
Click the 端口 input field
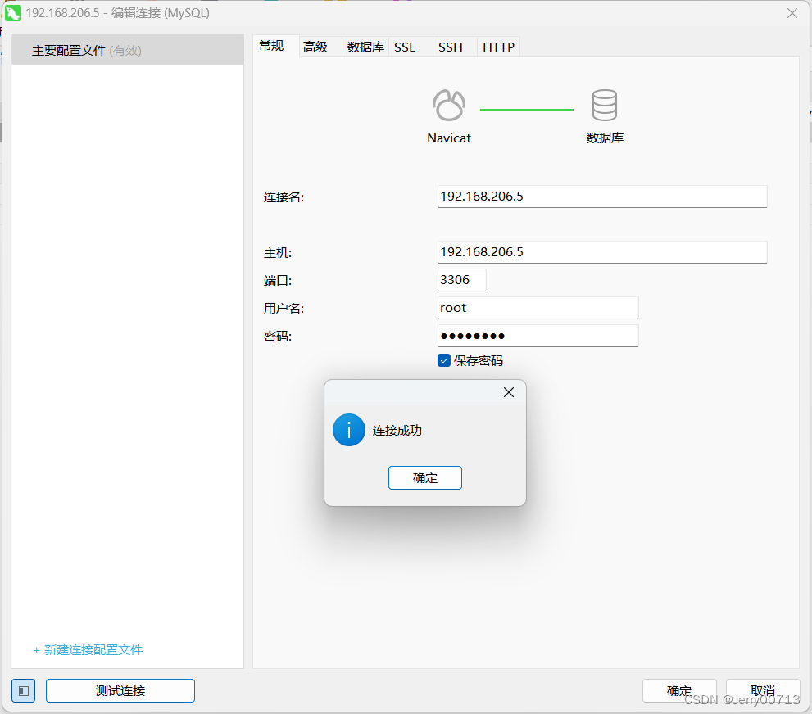click(461, 279)
